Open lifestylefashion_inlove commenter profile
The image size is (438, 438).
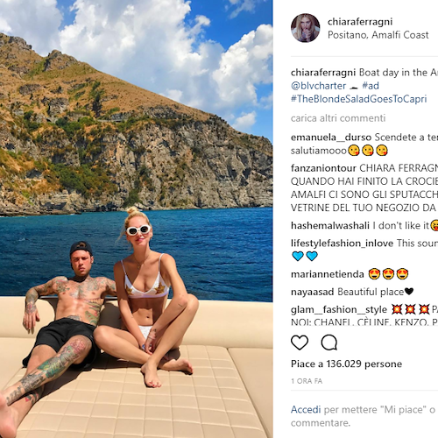coord(342,244)
